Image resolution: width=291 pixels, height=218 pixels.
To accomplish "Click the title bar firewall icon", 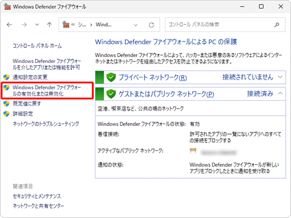I will 7,6.
